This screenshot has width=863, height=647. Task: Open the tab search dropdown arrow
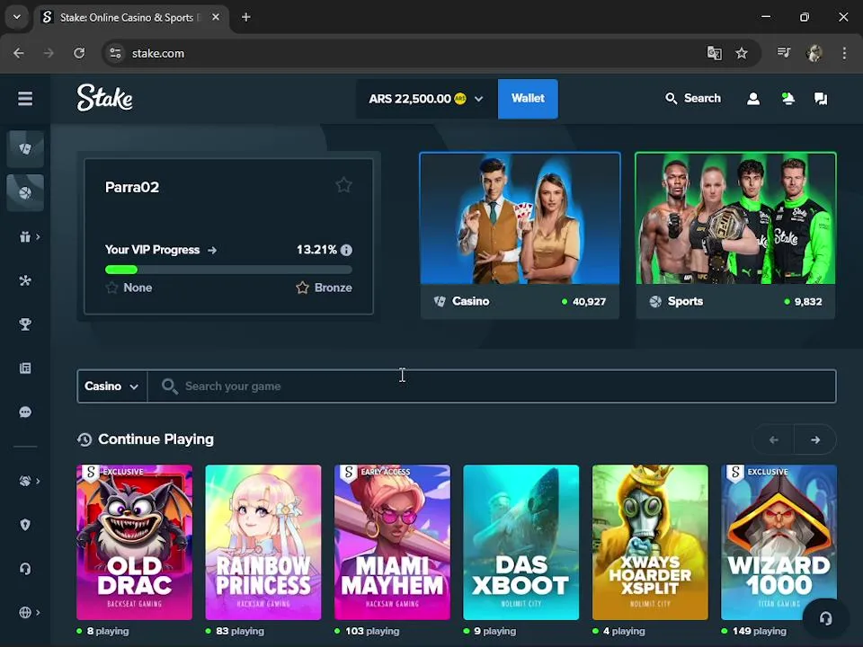click(x=16, y=17)
